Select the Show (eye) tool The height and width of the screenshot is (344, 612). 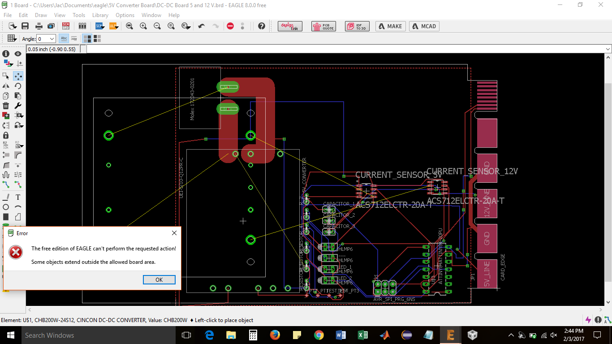coord(18,54)
